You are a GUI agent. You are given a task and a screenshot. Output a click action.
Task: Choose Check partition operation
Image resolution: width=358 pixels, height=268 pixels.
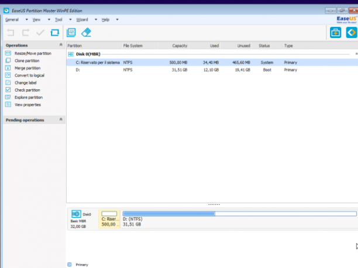27,90
